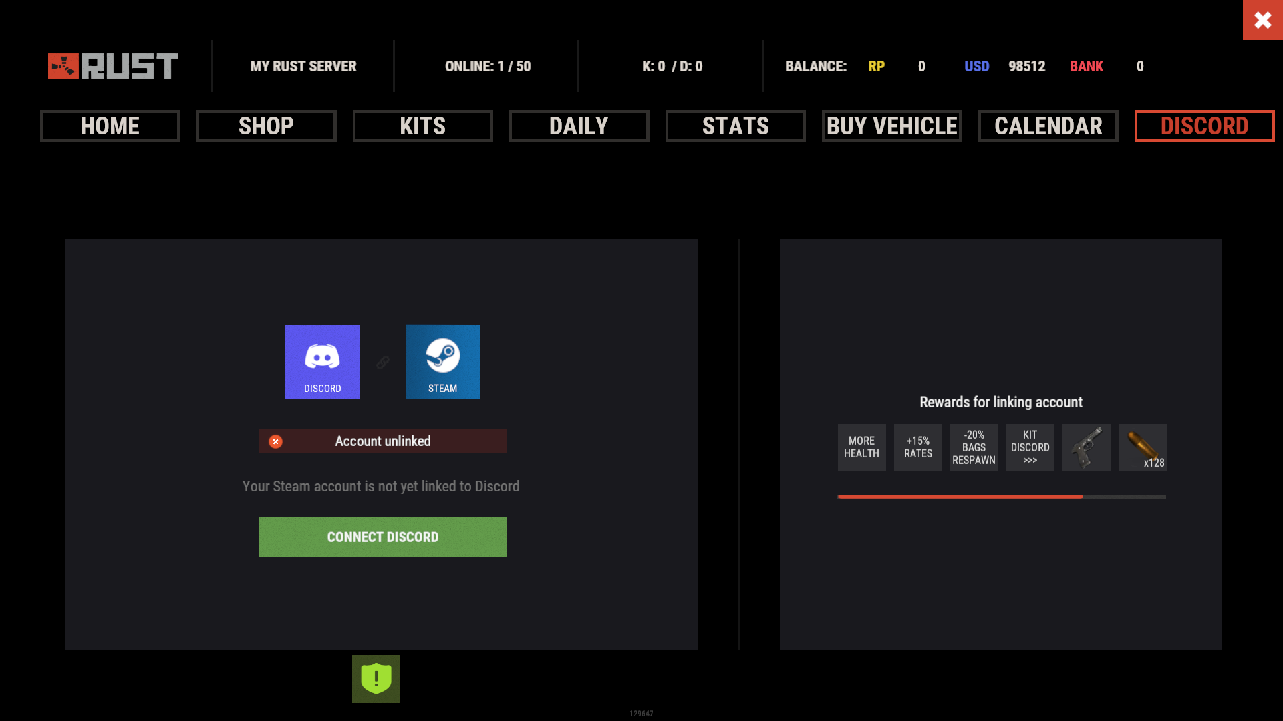1283x721 pixels.
Task: Select the pistol reward item
Action: point(1086,447)
